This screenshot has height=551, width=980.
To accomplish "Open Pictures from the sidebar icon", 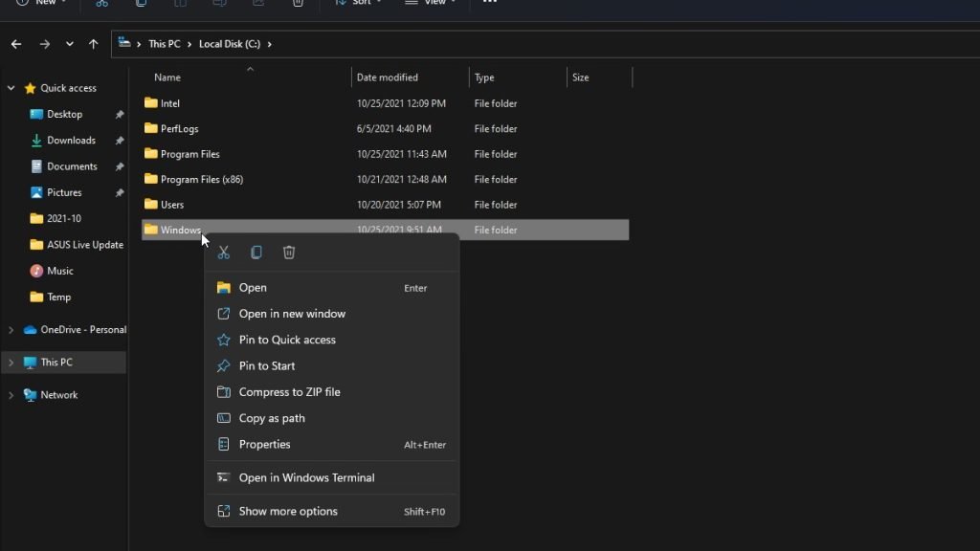I will (x=36, y=192).
